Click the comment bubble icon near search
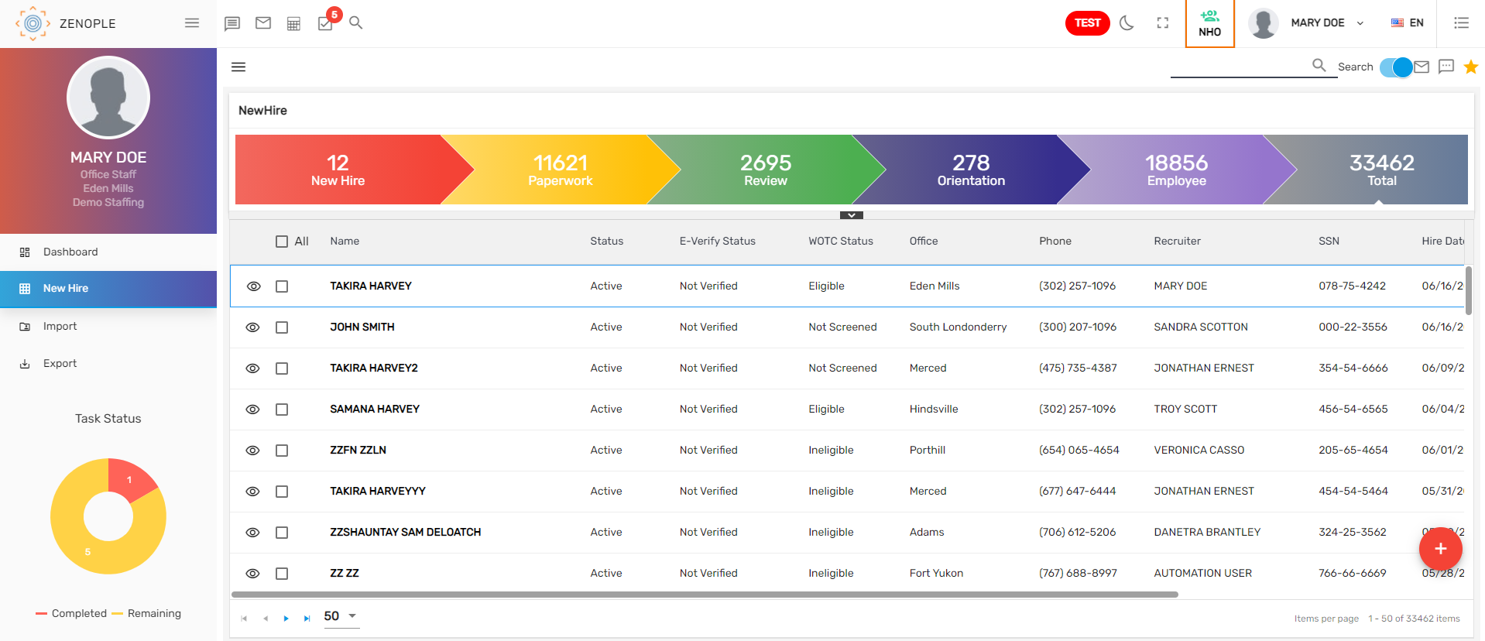Viewport: 1485px width, 641px height. [1446, 67]
